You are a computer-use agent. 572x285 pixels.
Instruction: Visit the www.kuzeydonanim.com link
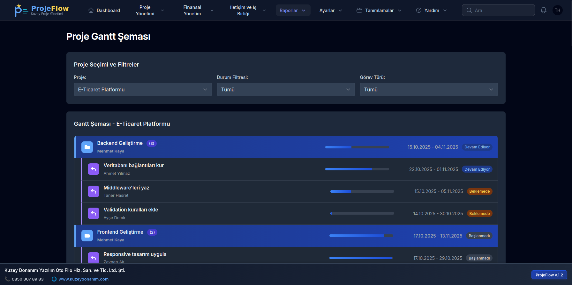tap(83, 279)
